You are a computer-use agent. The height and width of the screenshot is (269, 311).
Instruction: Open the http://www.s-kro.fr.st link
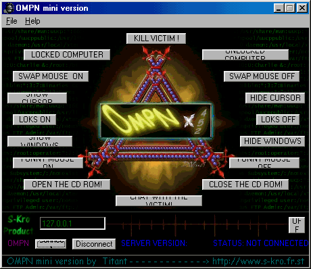pyautogui.click(x=258, y=262)
